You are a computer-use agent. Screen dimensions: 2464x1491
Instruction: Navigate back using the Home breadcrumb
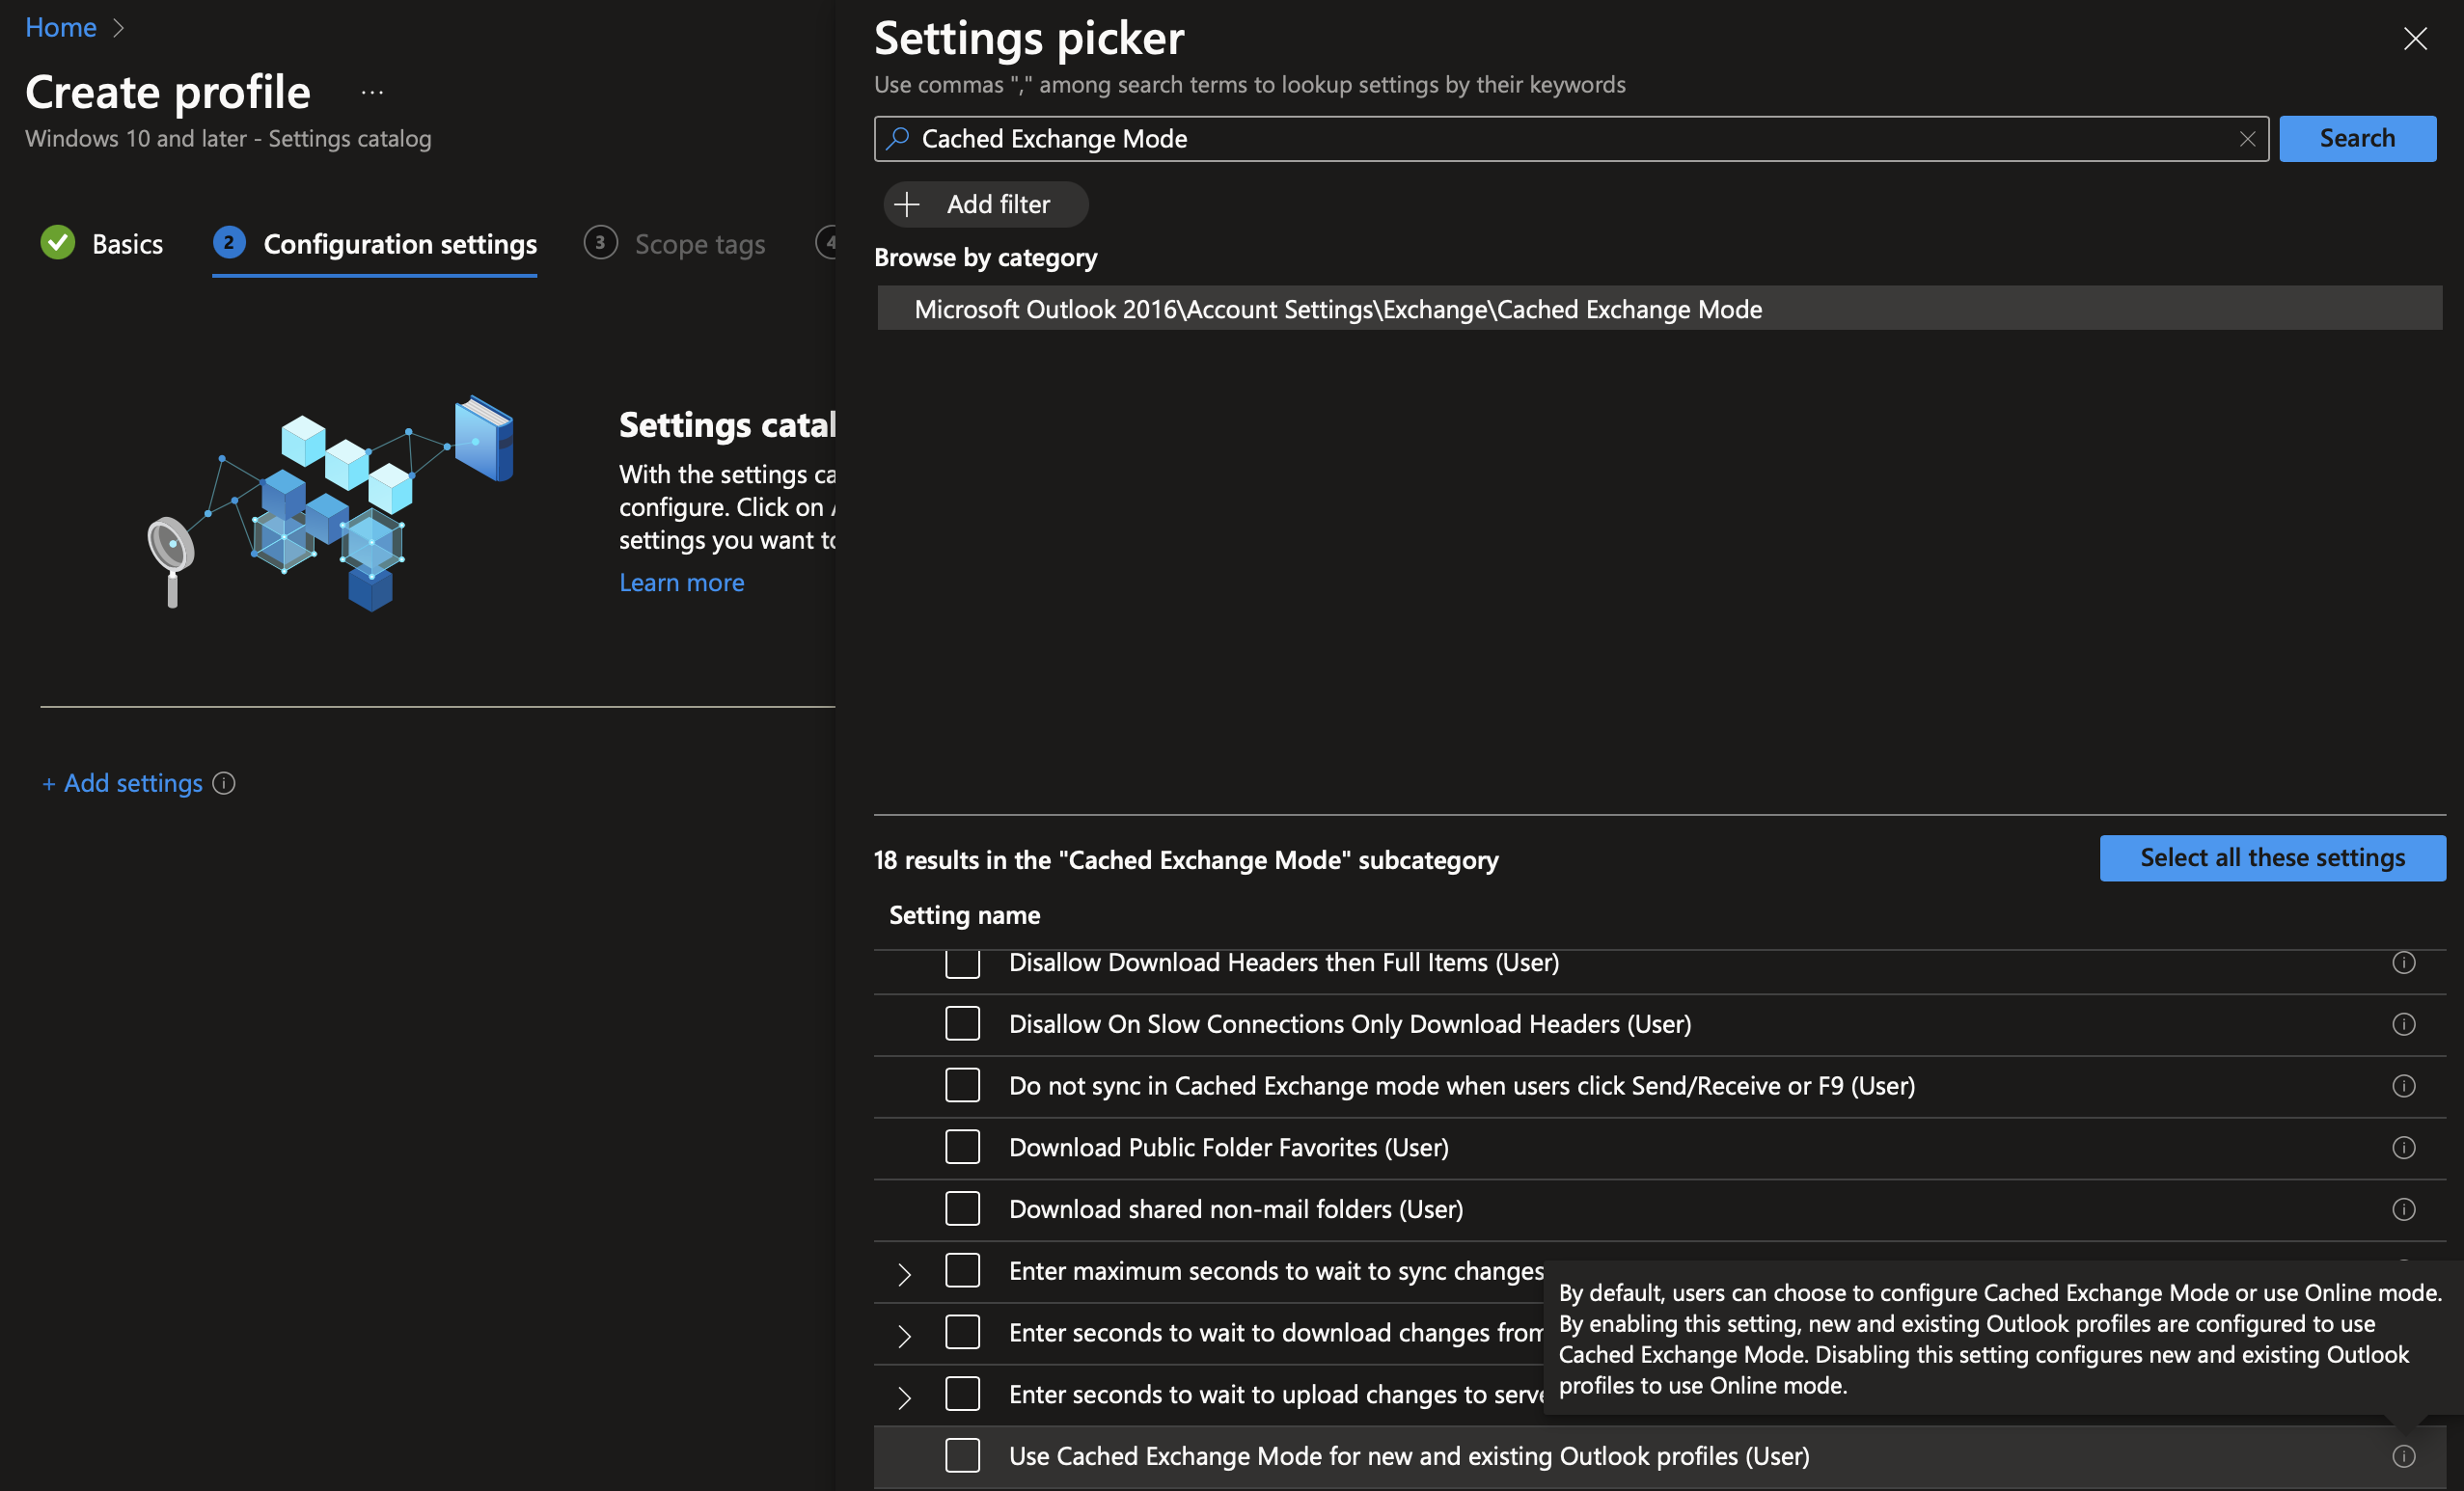pos(61,27)
